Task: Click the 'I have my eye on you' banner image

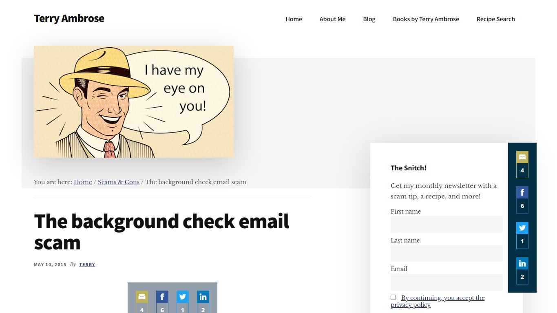Action: tap(134, 101)
